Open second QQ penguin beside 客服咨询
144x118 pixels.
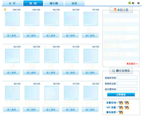tap(127, 103)
